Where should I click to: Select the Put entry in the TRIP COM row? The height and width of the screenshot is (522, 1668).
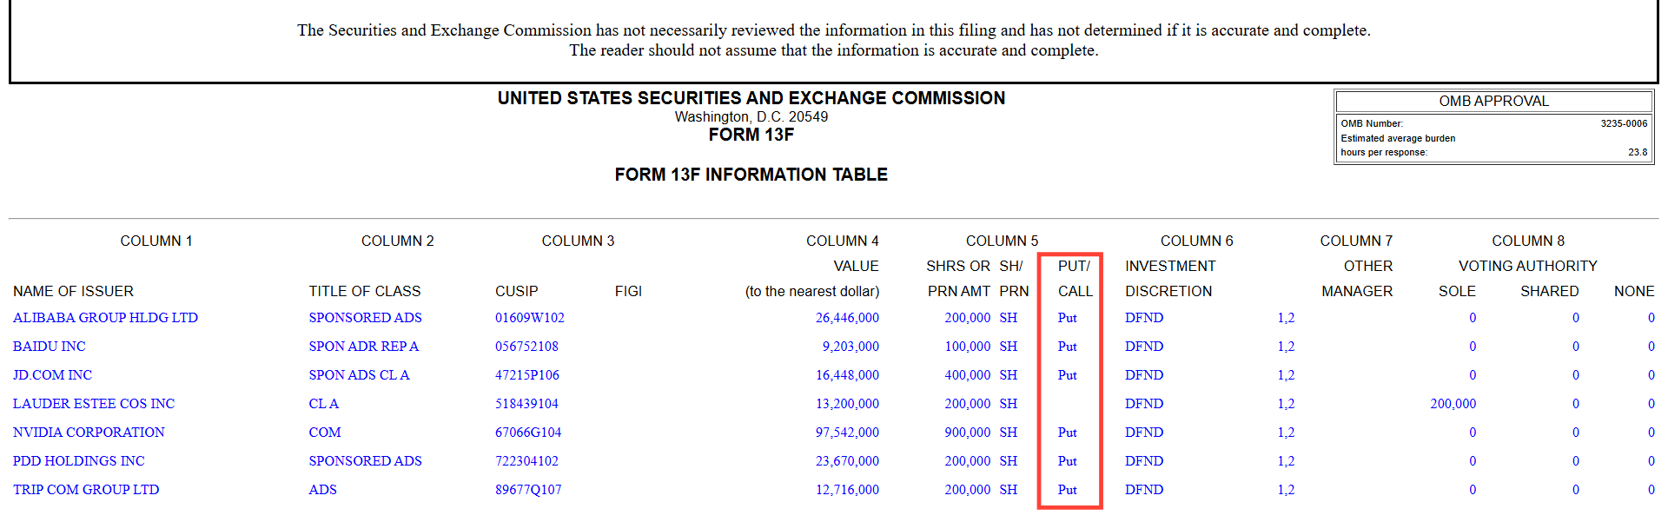coord(1068,490)
